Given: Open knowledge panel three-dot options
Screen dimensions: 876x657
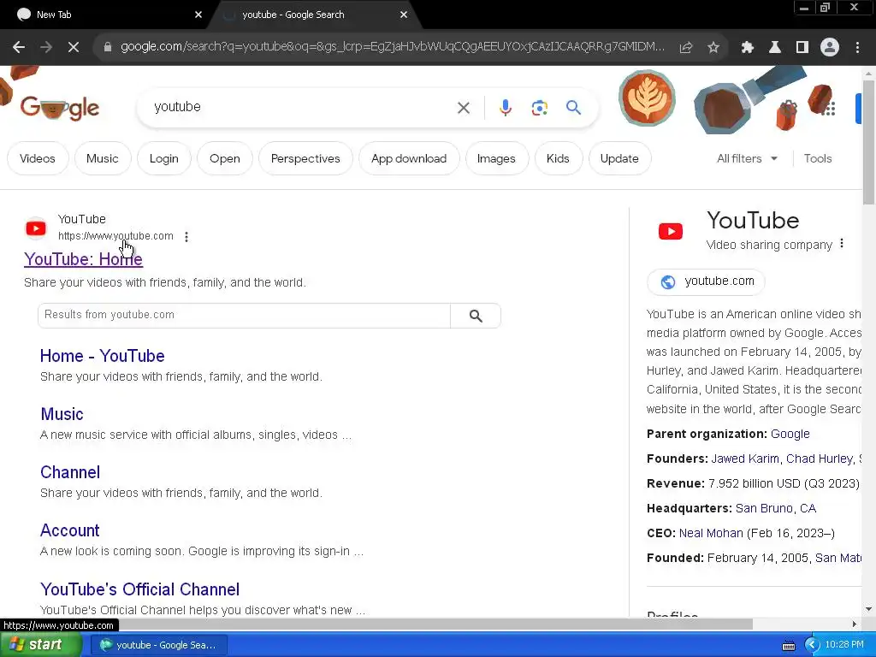Looking at the screenshot, I should (x=842, y=244).
